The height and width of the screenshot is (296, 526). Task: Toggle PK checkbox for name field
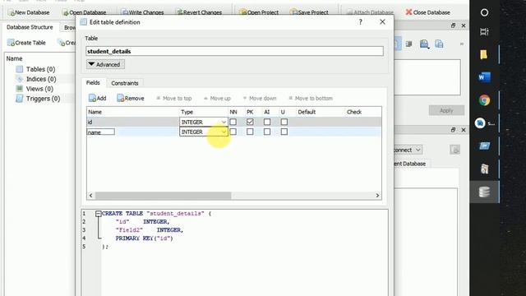coord(250,132)
